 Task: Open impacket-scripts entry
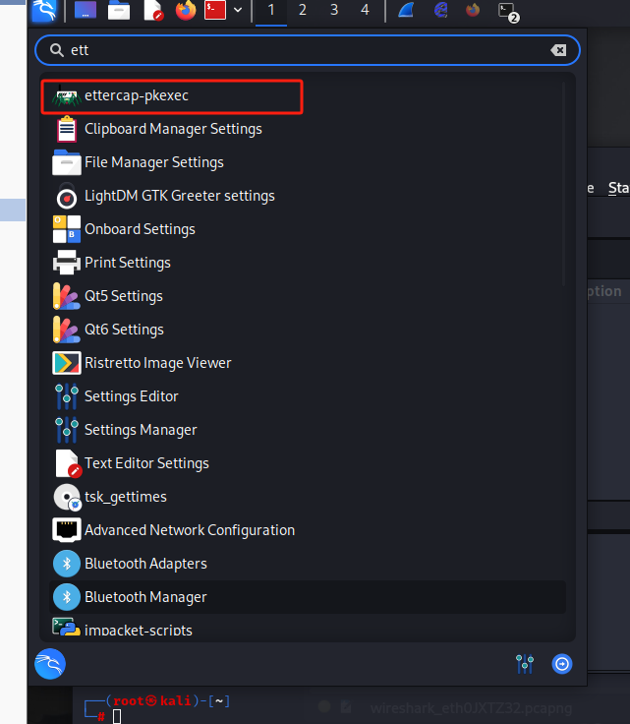308,628
